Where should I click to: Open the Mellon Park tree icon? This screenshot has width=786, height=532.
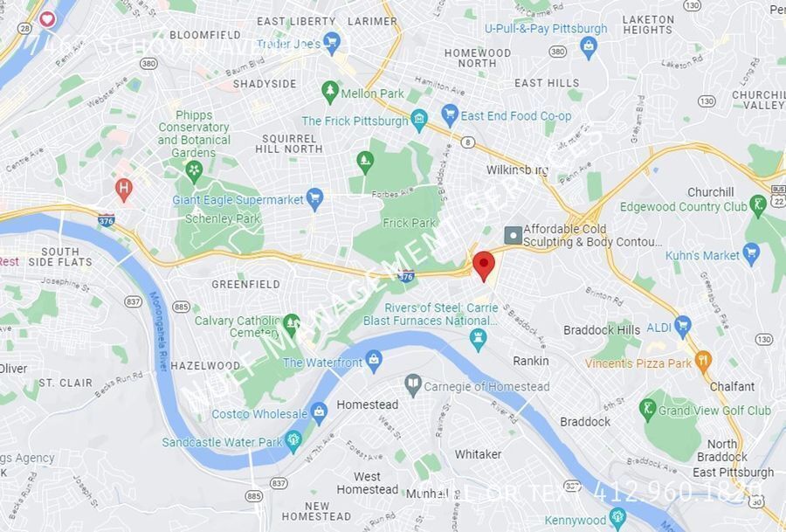click(x=329, y=92)
